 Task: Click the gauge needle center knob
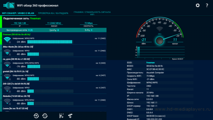[x=159, y=41]
